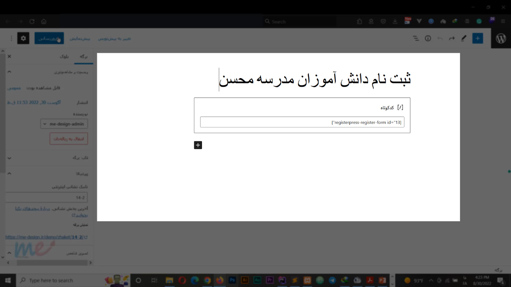This screenshot has width=511, height=287.
Task: Open Telegram from the taskbar
Action: (x=332, y=280)
